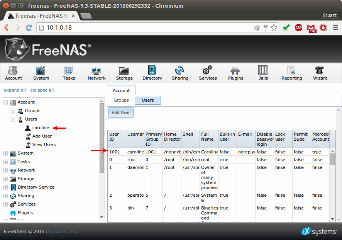
Task: Sort by the Permit Sudo column header
Action: pyautogui.click(x=301, y=139)
